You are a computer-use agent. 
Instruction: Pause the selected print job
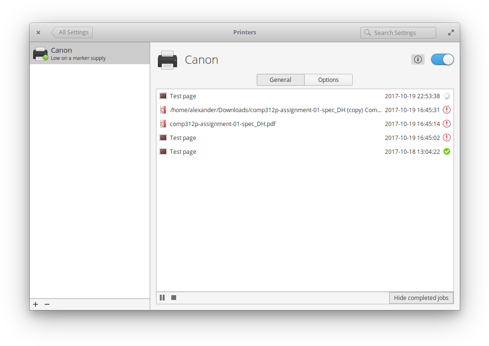tap(162, 298)
